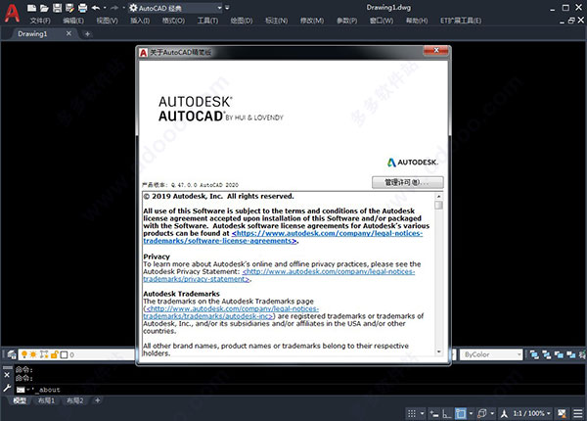Open the 参数(P) menu
The image size is (587, 421).
(x=347, y=21)
